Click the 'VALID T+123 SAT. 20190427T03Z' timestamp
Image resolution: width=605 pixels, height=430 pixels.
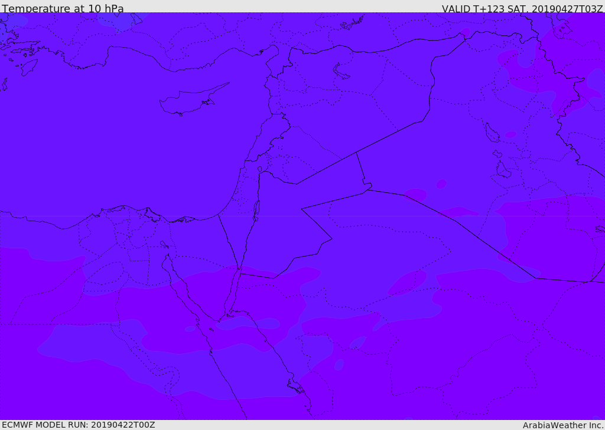pyautogui.click(x=522, y=8)
